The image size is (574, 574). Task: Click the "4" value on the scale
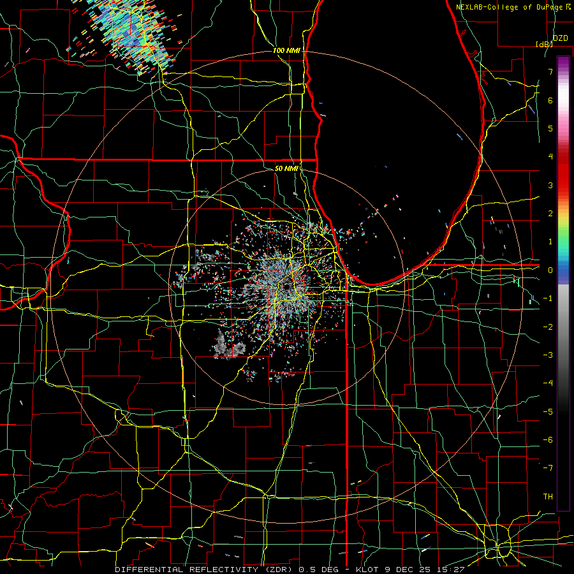[x=550, y=157]
